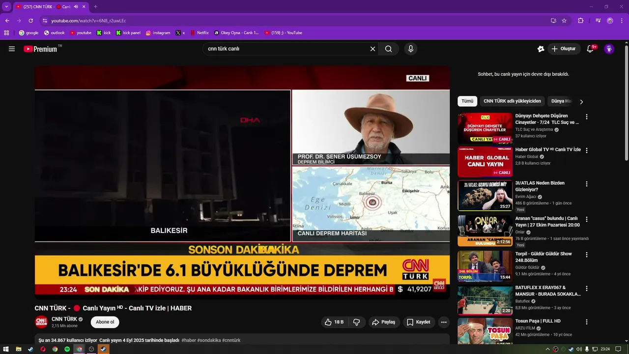629x354 pixels.
Task: Open CNN TÜRK channel avatar
Action: pyautogui.click(x=41, y=322)
